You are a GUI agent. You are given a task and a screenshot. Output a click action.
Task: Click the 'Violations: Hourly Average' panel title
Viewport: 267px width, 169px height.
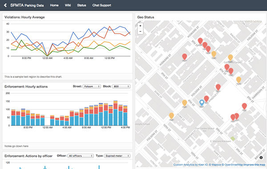pos(24,17)
